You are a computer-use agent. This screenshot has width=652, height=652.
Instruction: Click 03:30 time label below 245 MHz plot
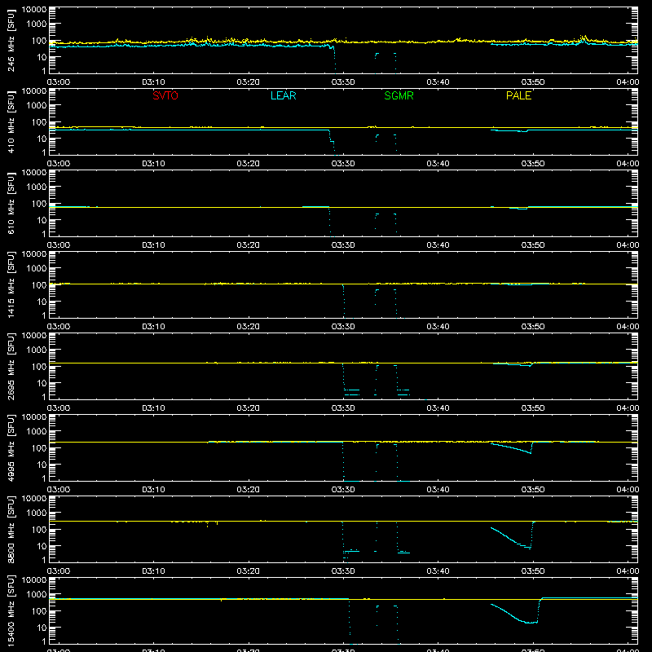343,82
